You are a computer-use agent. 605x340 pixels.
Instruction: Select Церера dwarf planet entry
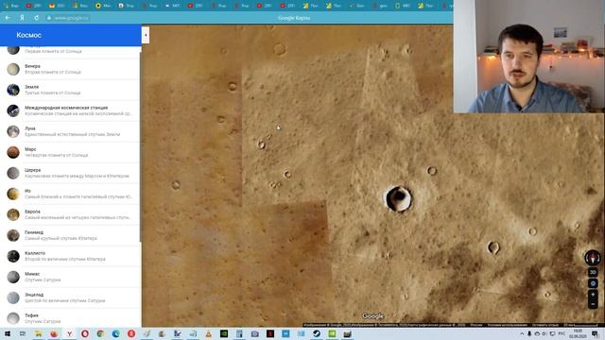coord(70,173)
